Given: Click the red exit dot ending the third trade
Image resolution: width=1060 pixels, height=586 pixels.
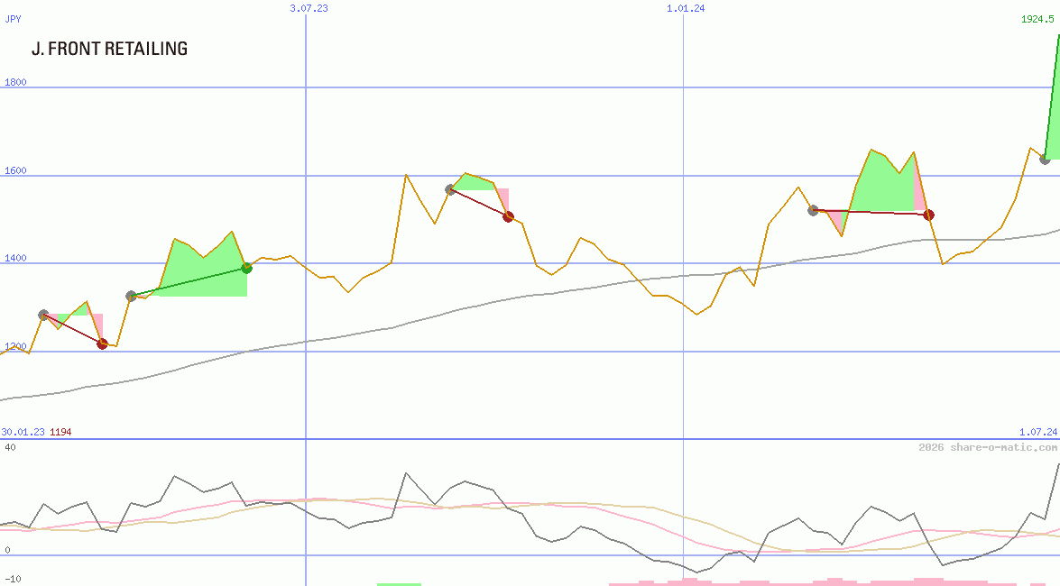Looking at the screenshot, I should 508,216.
